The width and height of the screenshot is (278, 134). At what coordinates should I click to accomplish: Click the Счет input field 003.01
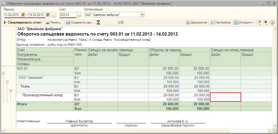[x=68, y=15]
